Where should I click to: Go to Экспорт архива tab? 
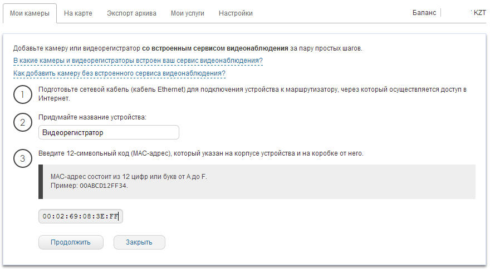point(131,13)
